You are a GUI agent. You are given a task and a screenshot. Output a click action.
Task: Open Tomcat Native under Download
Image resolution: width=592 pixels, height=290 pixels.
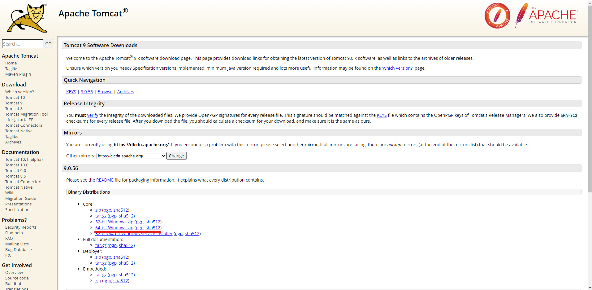tap(19, 131)
